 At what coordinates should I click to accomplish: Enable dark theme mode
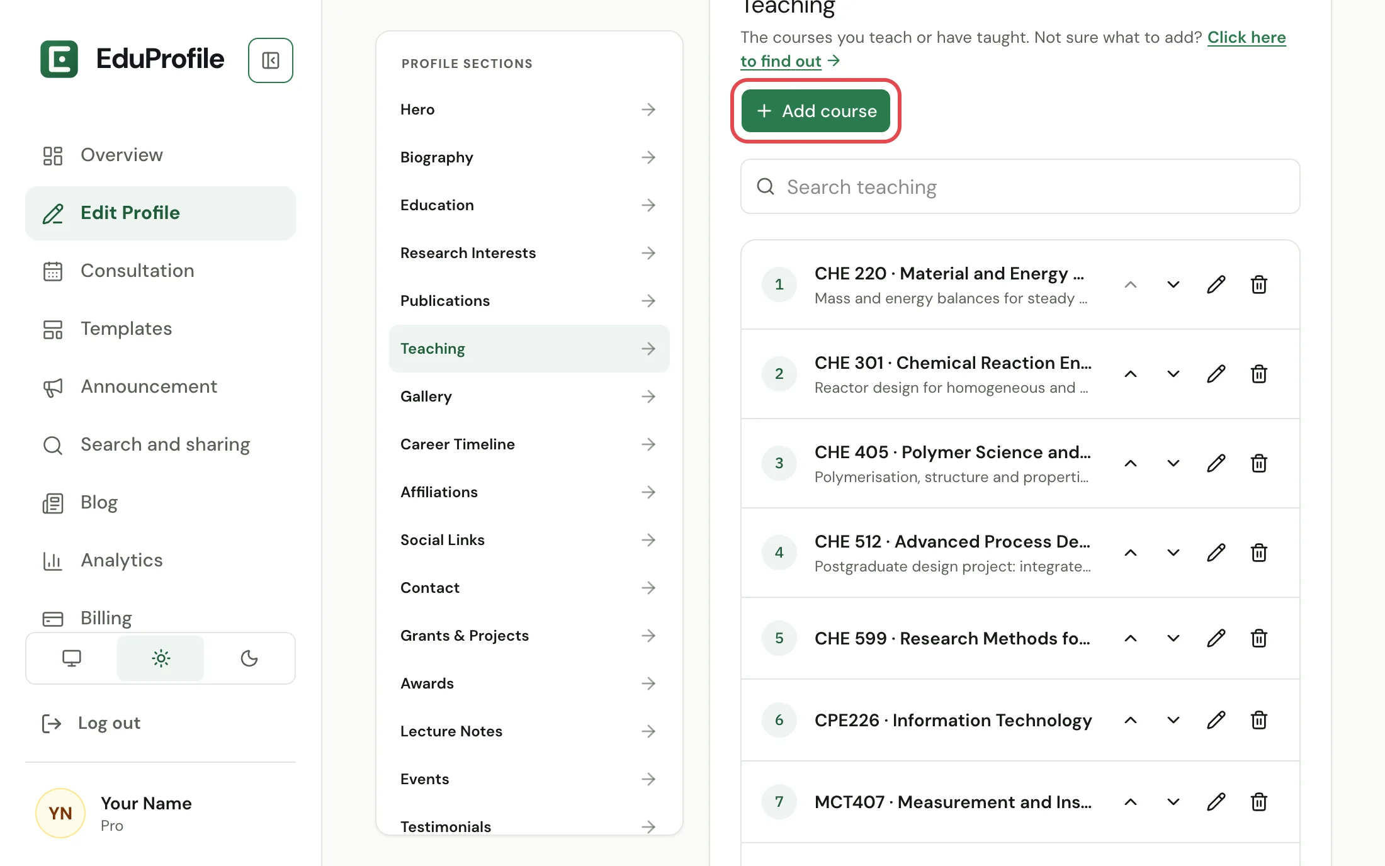pos(249,658)
